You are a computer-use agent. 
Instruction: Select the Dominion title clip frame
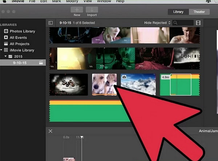pyautogui.click(x=187, y=58)
